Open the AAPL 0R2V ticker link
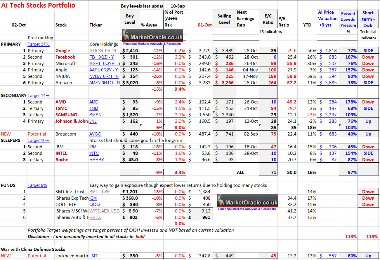This screenshot has width=380, height=260. [x=104, y=70]
